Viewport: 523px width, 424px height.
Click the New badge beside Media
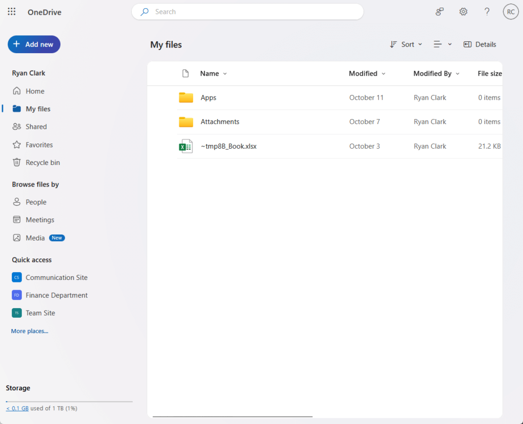[57, 238]
